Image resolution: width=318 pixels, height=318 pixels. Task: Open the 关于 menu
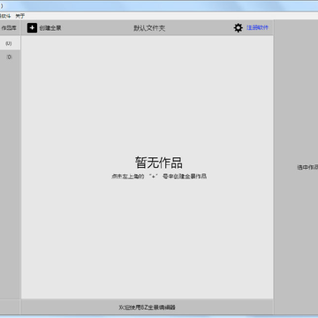[x=20, y=16]
